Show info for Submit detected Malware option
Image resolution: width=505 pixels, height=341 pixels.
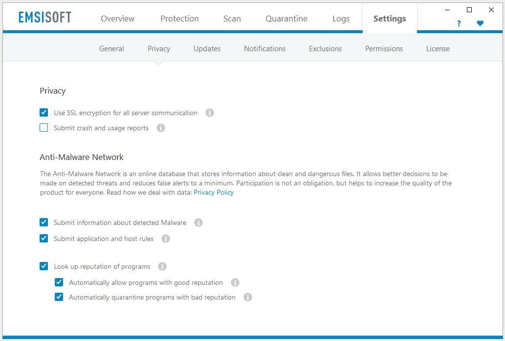click(198, 222)
